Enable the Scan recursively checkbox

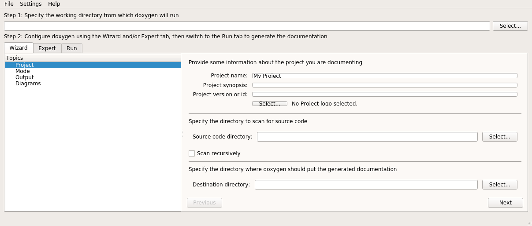[x=192, y=153]
